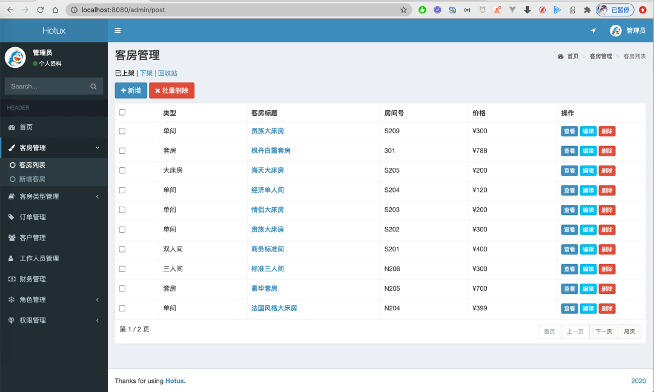This screenshot has height=392, width=654.
Task: Click the search magnifier icon in sidebar
Action: (93, 87)
